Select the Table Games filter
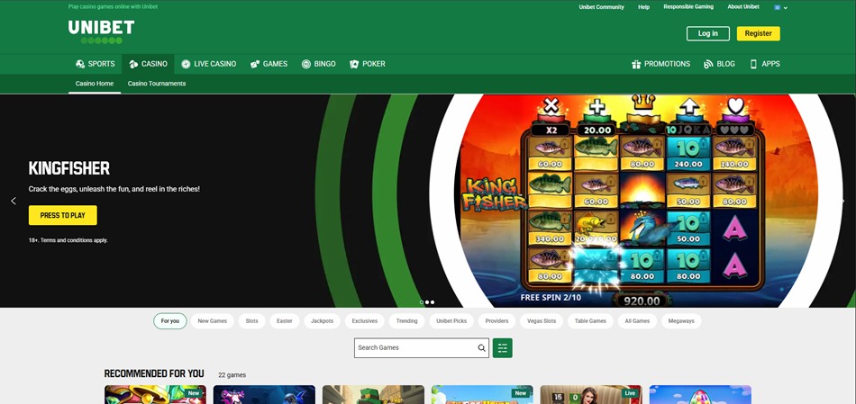856x404 pixels. [591, 321]
